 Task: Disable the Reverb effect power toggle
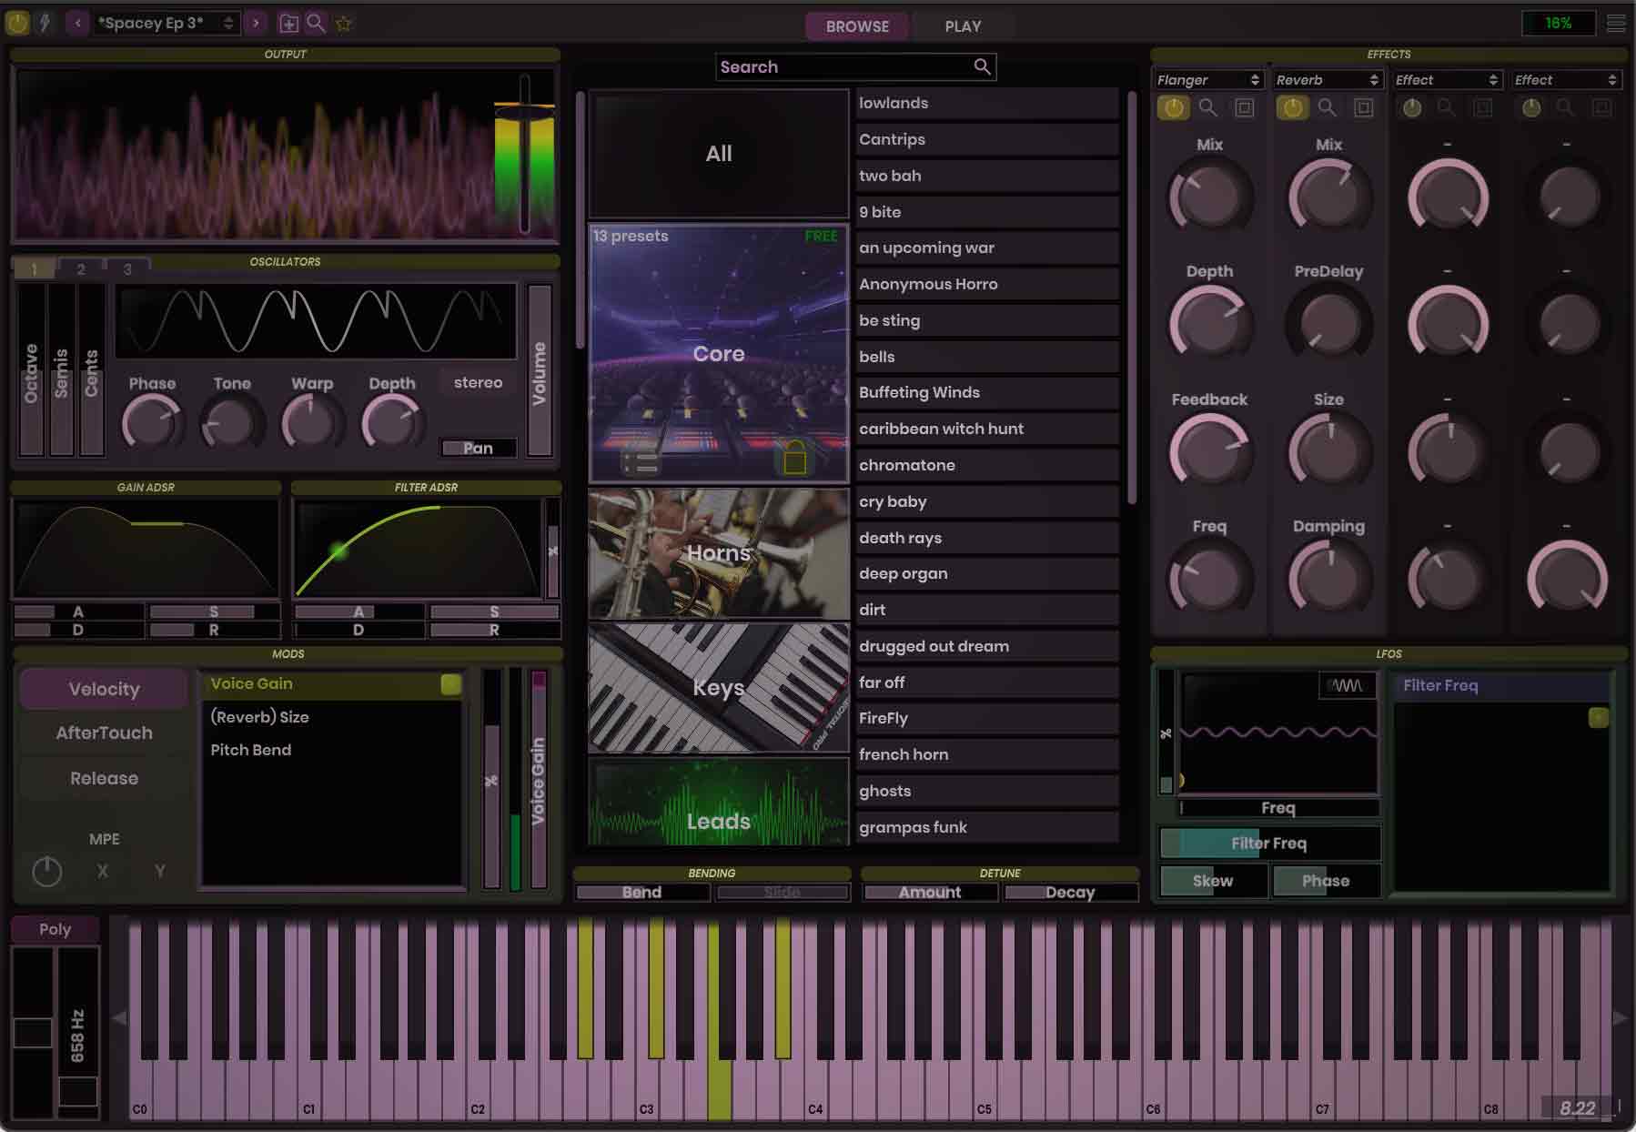coord(1291,107)
